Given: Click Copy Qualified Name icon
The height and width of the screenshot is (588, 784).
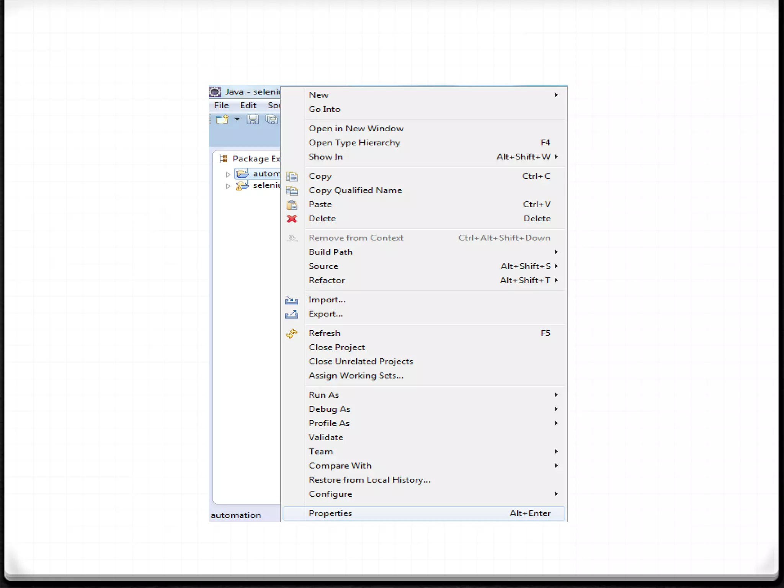Looking at the screenshot, I should click(x=292, y=190).
